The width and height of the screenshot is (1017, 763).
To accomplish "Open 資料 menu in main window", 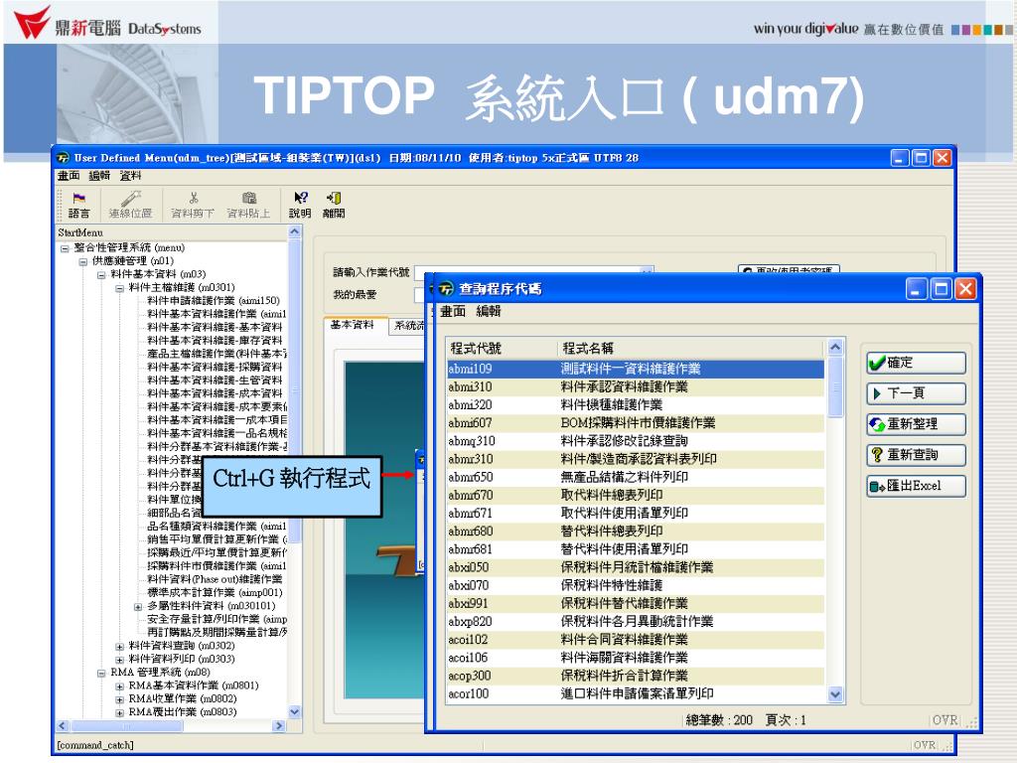I will [130, 176].
